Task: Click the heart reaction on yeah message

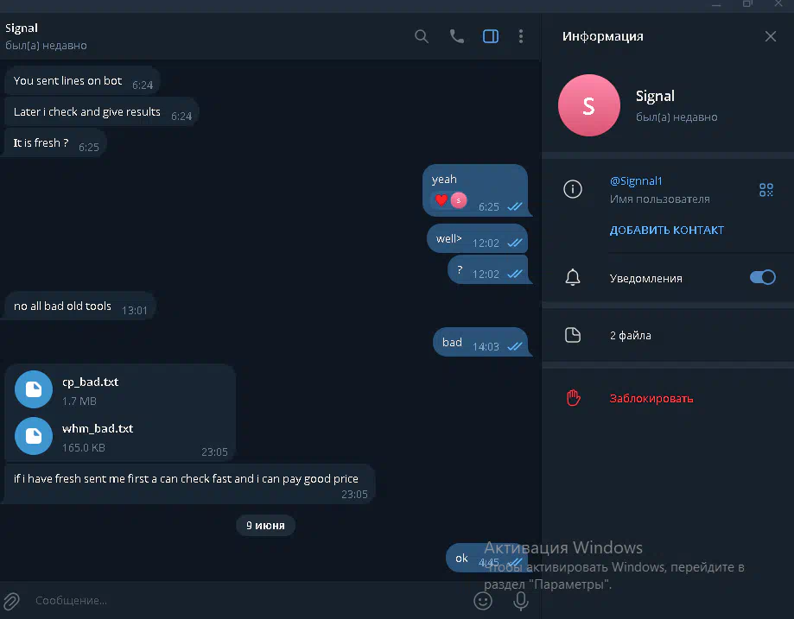Action: (x=441, y=200)
